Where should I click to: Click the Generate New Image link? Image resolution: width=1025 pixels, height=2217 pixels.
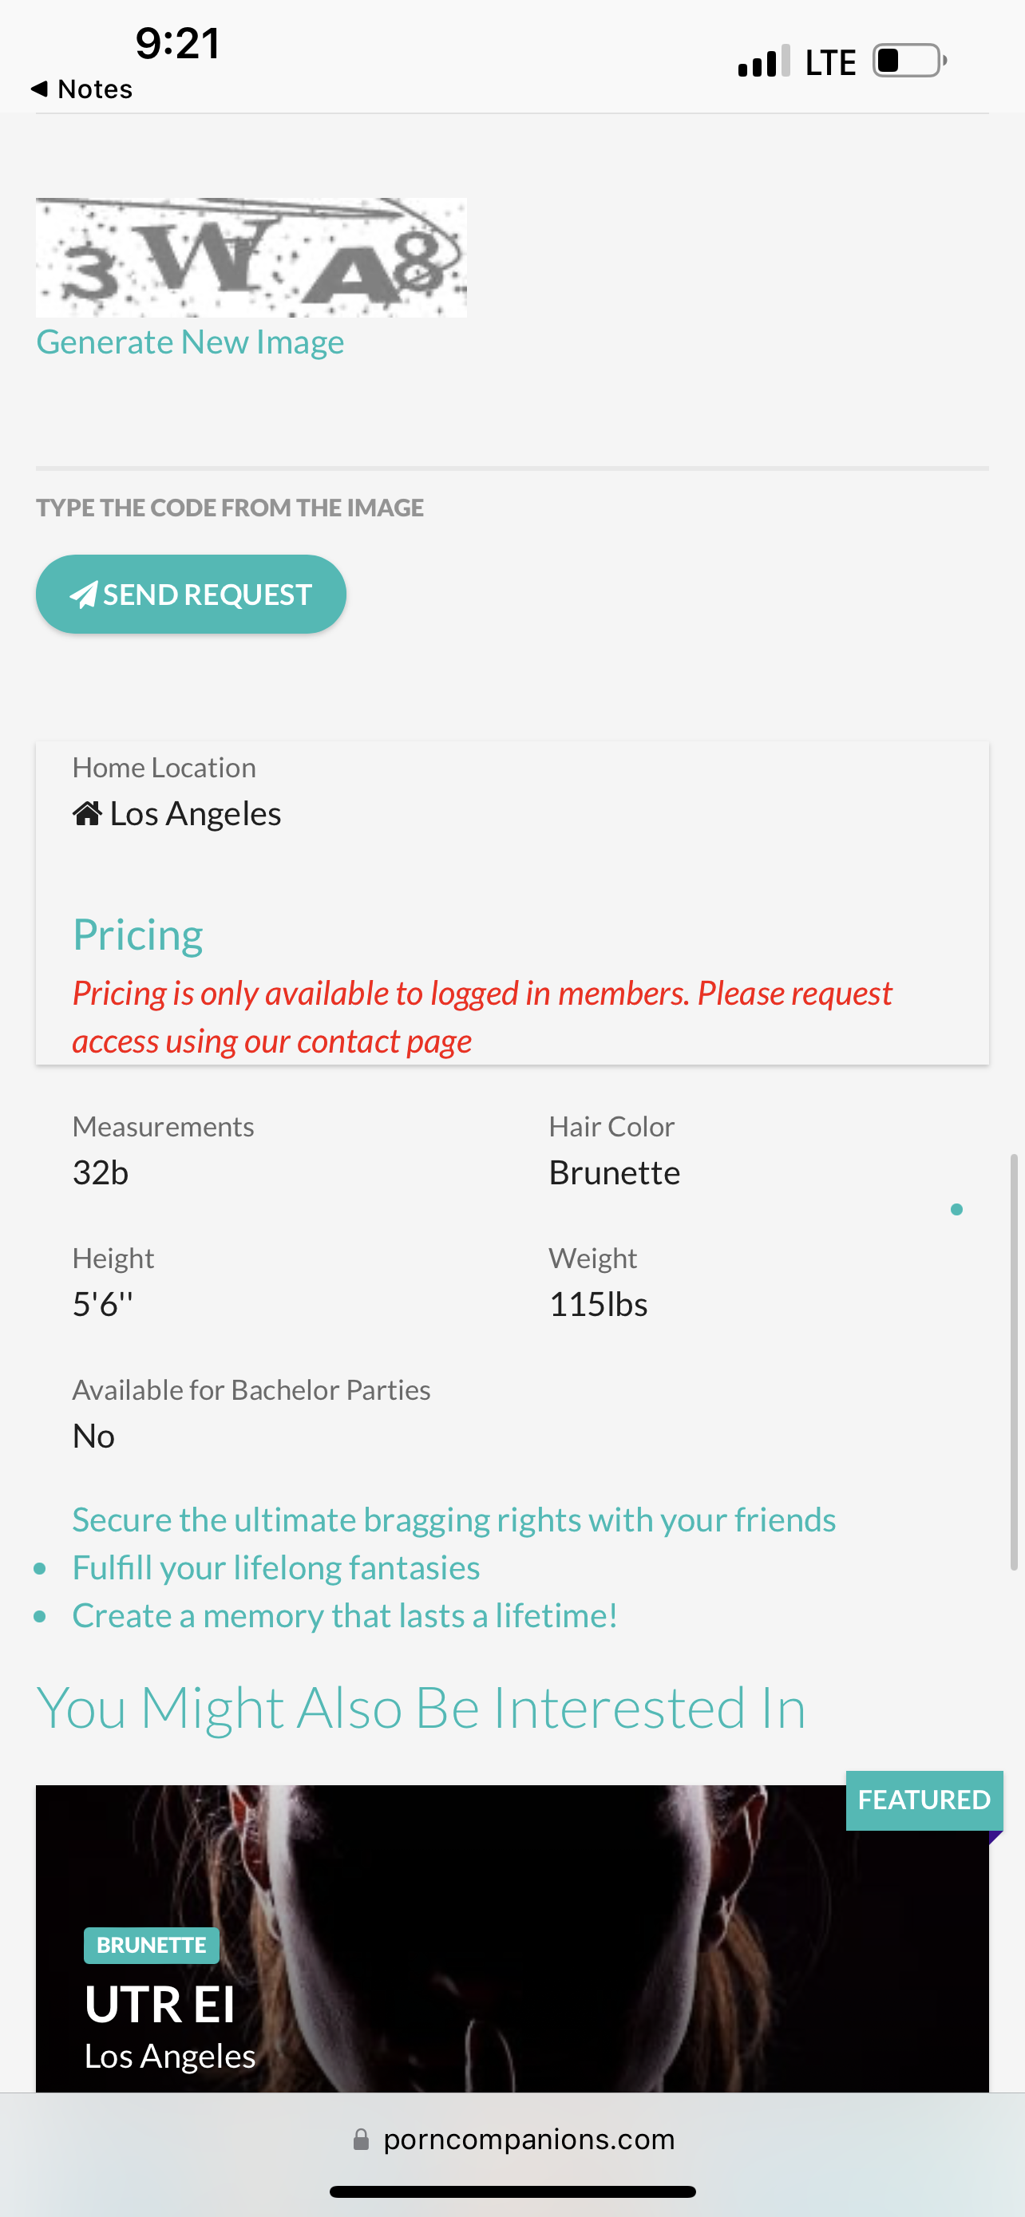[190, 342]
